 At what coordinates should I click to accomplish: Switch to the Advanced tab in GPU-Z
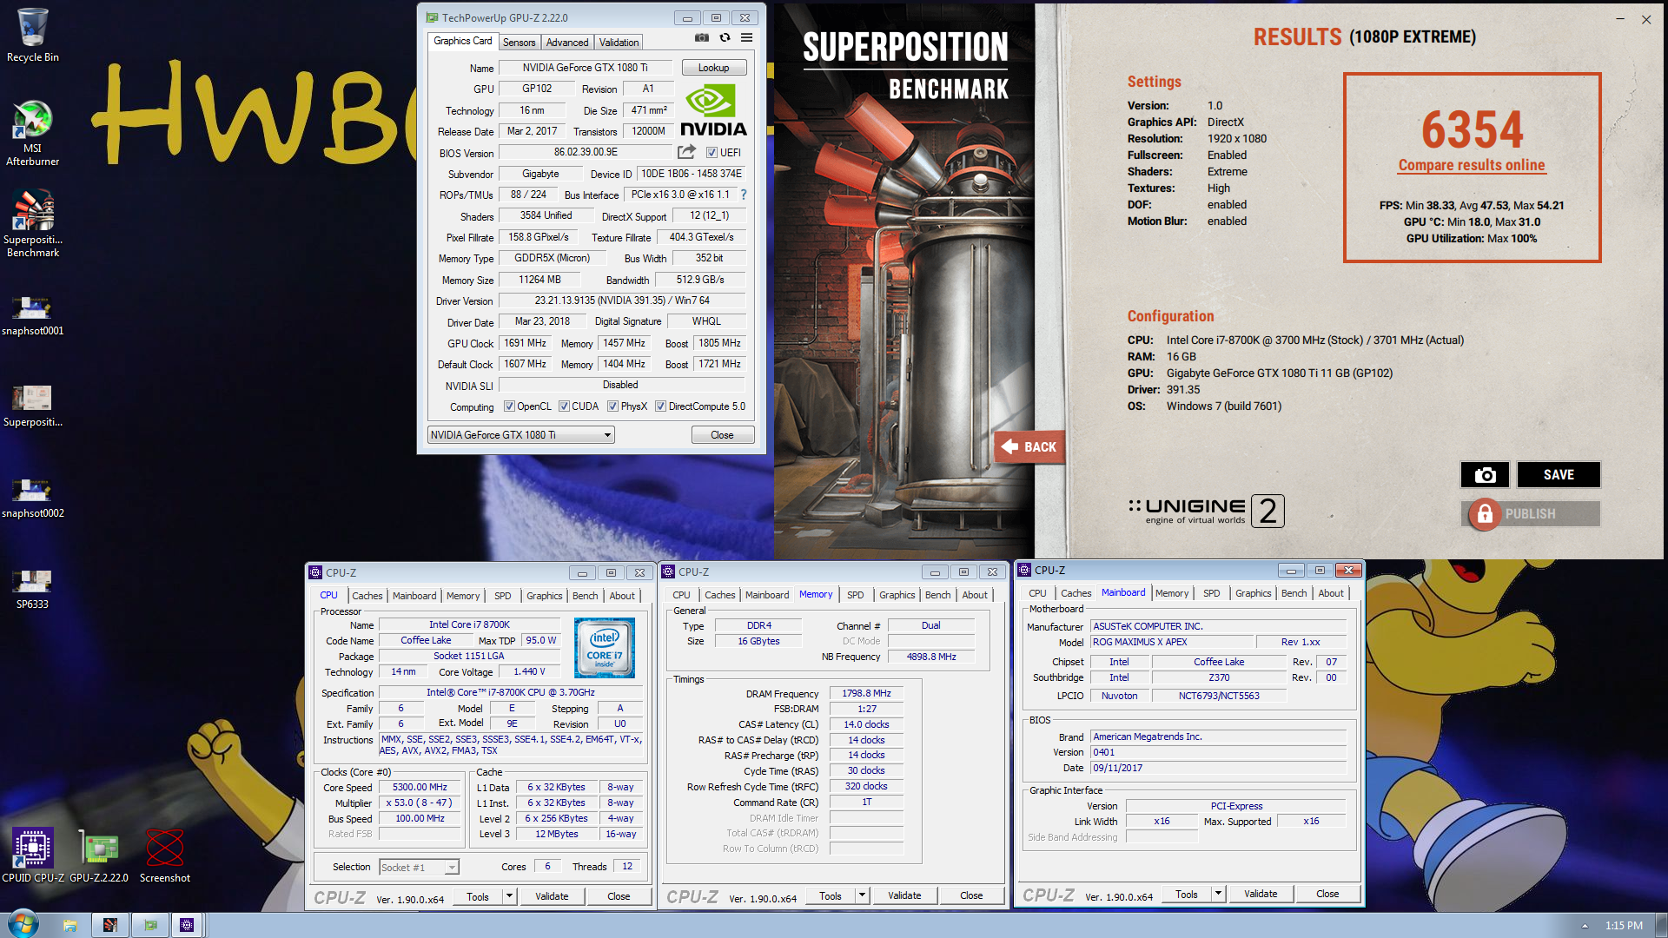tap(567, 43)
